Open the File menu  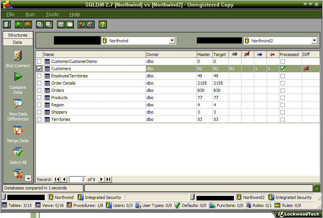click(10, 14)
